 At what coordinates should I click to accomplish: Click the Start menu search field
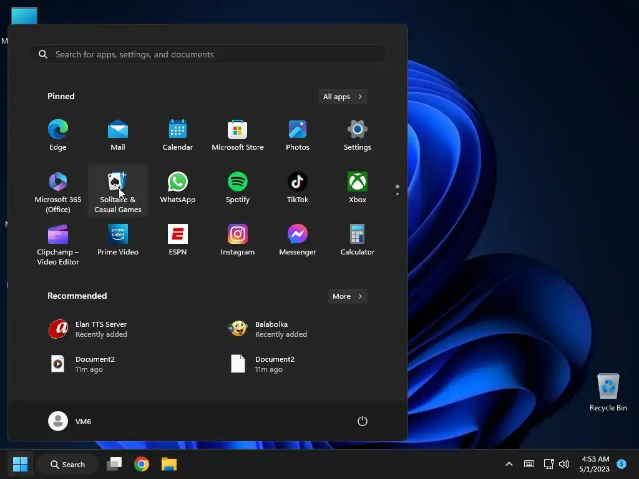(x=207, y=54)
